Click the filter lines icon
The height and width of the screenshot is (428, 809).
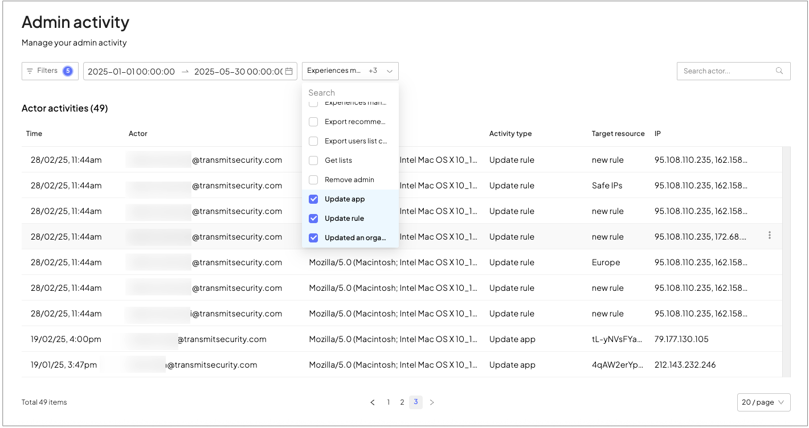click(30, 71)
